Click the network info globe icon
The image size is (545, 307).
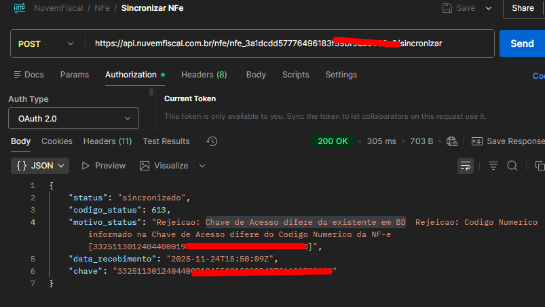[452, 141]
